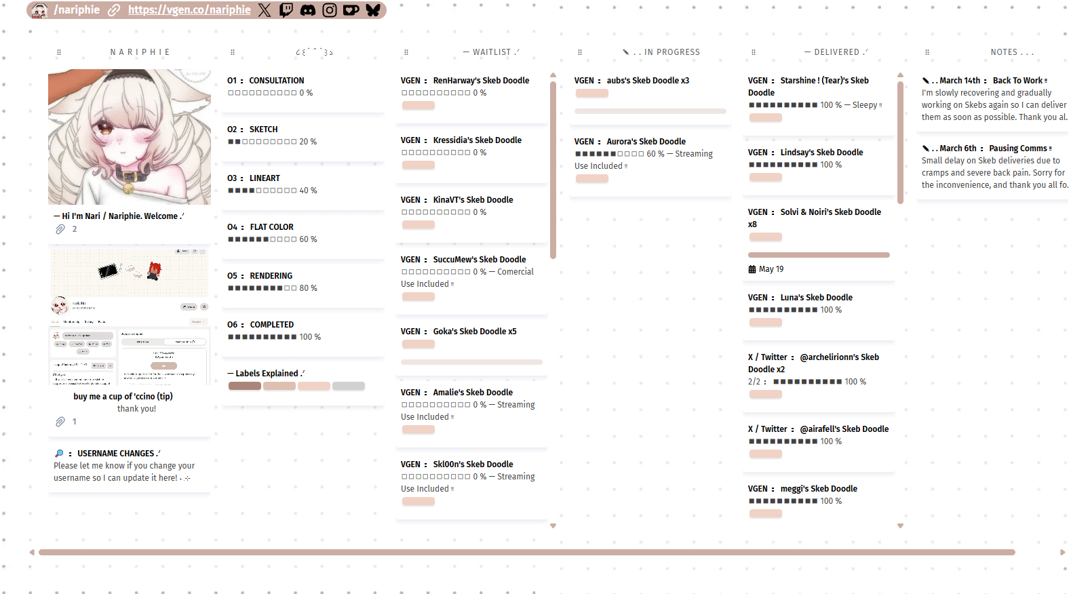The width and height of the screenshot is (1090, 594).
Task: Open the '01 : CONSULTATION' card
Action: (303, 91)
